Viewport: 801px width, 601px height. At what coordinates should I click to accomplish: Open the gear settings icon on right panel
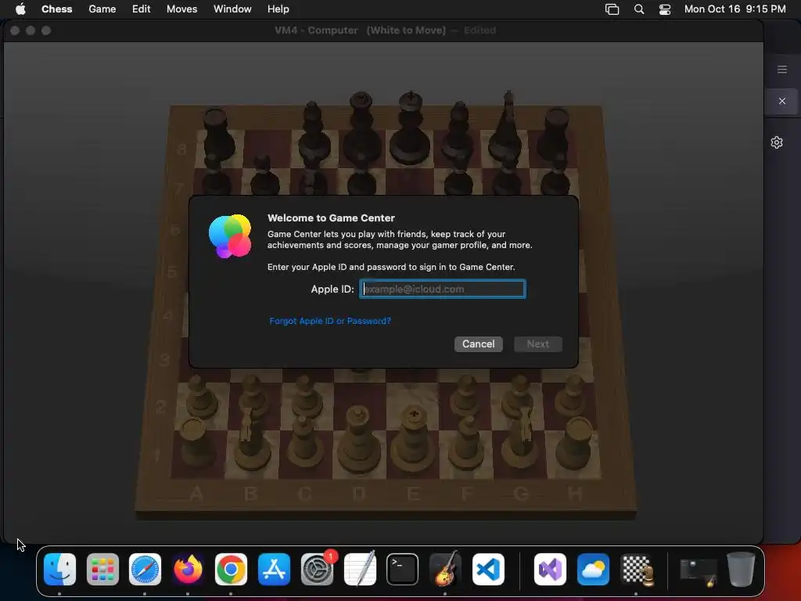point(777,142)
